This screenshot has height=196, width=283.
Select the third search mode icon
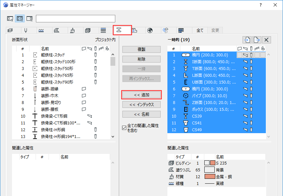point(29,18)
